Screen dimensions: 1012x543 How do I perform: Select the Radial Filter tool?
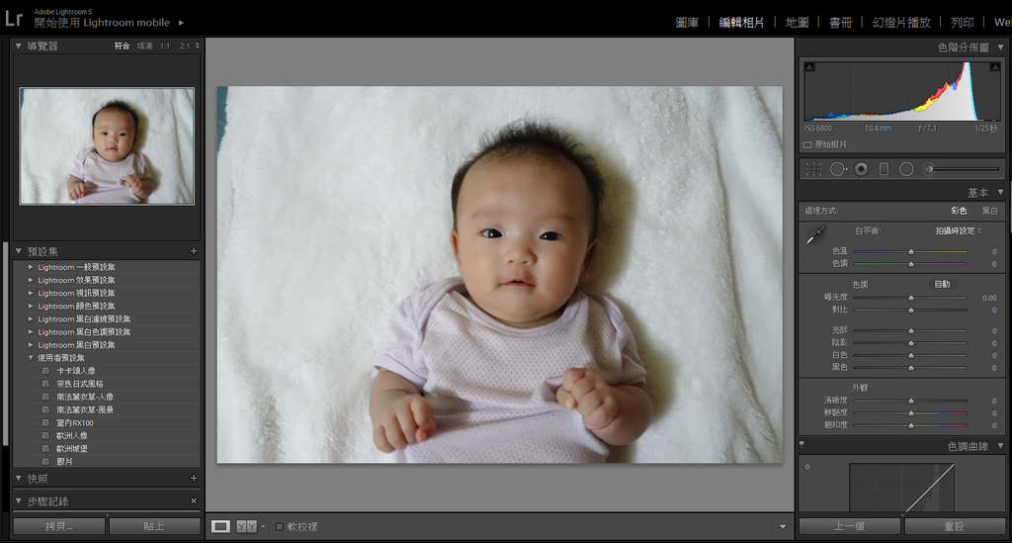tap(907, 169)
